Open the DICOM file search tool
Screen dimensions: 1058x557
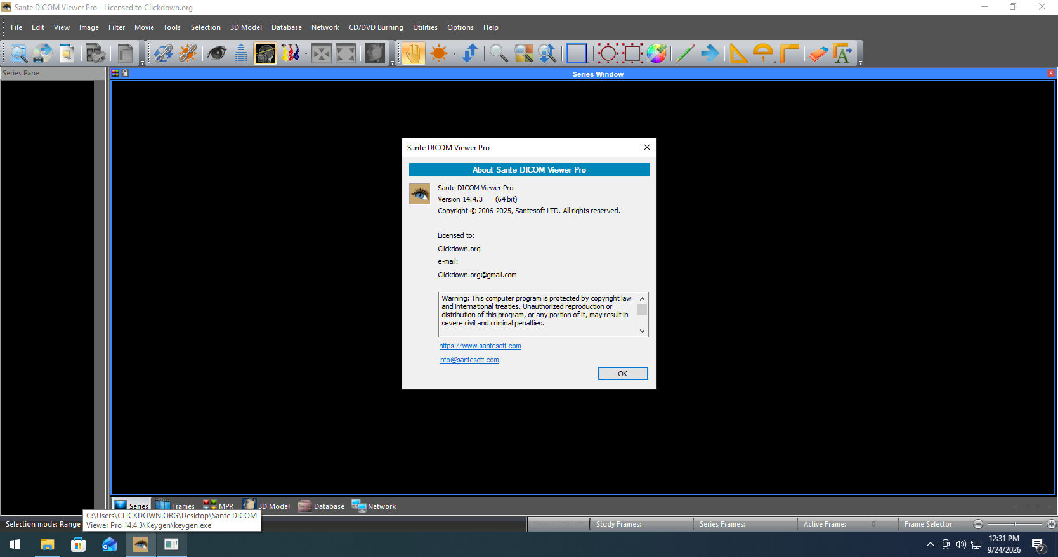19,53
